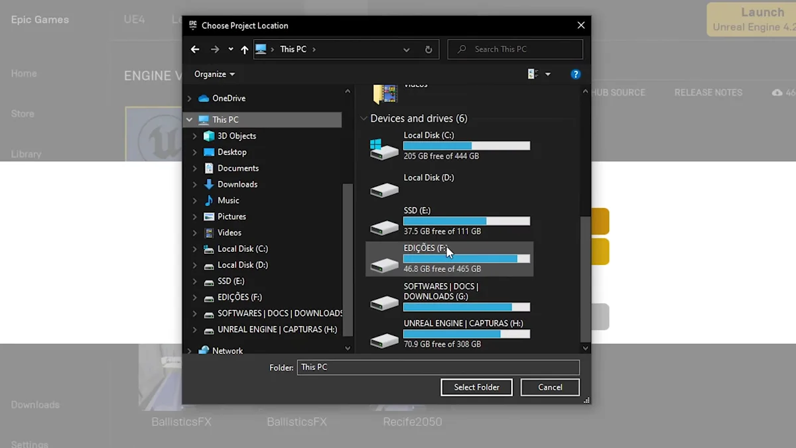Screen dimensions: 796x448
Task: Select SOFTWARES | DOCS | DOWNLOADS (G:) drive
Action: [450, 297]
